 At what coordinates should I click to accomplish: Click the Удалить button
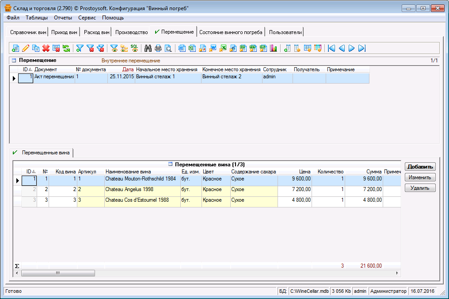420,188
